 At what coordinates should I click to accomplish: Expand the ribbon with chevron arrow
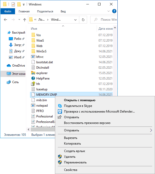109,11
